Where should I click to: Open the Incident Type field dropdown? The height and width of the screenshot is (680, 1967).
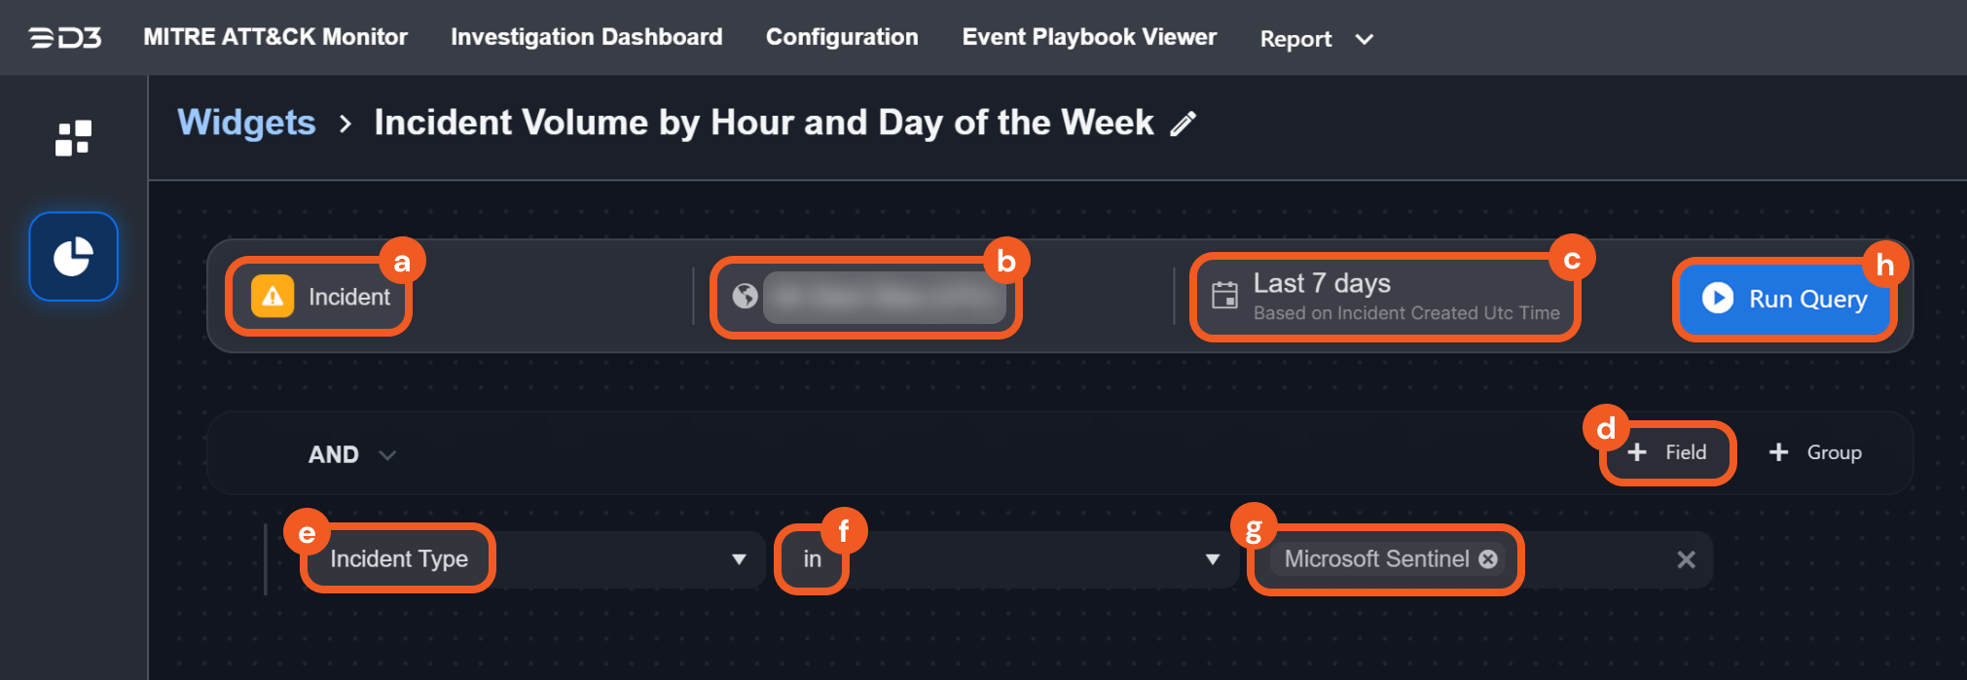739,559
